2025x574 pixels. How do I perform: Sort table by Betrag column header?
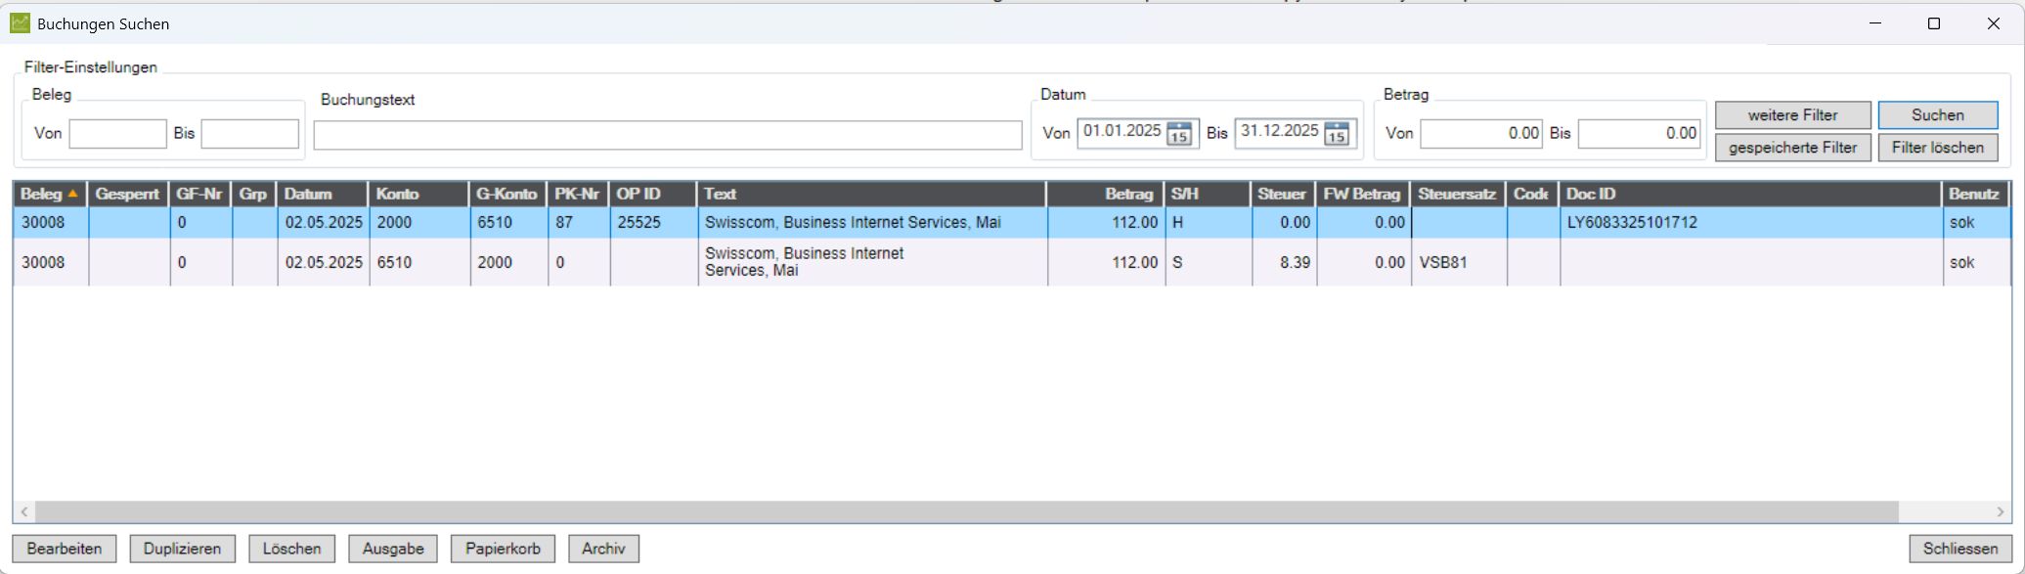1105,194
